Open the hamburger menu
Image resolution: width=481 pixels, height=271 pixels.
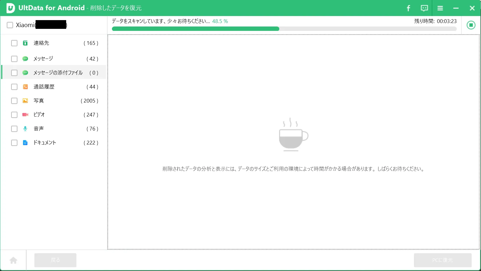(440, 8)
